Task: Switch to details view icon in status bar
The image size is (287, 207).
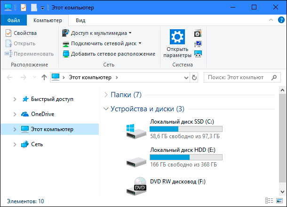Action: (269, 201)
